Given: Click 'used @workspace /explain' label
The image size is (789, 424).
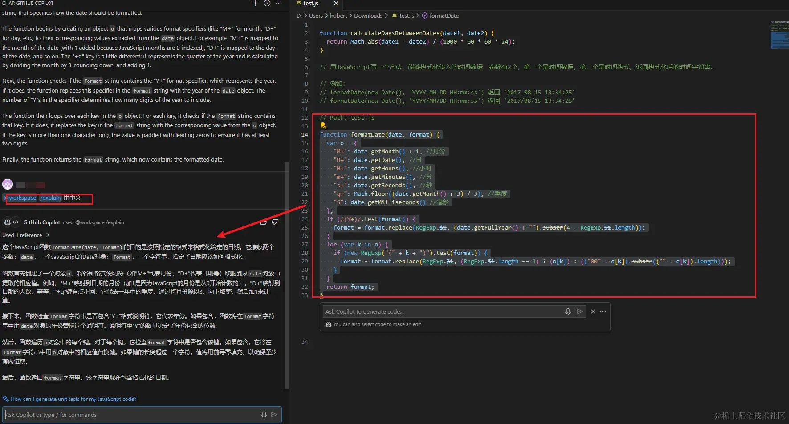Looking at the screenshot, I should (93, 222).
